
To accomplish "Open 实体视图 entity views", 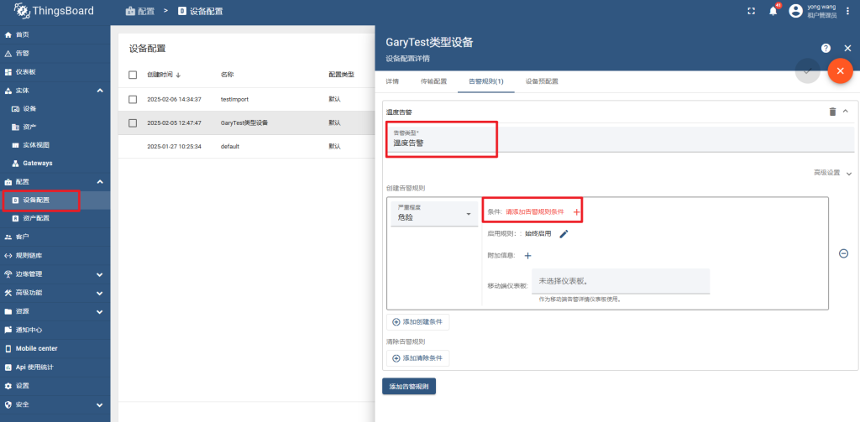I will click(55, 145).
